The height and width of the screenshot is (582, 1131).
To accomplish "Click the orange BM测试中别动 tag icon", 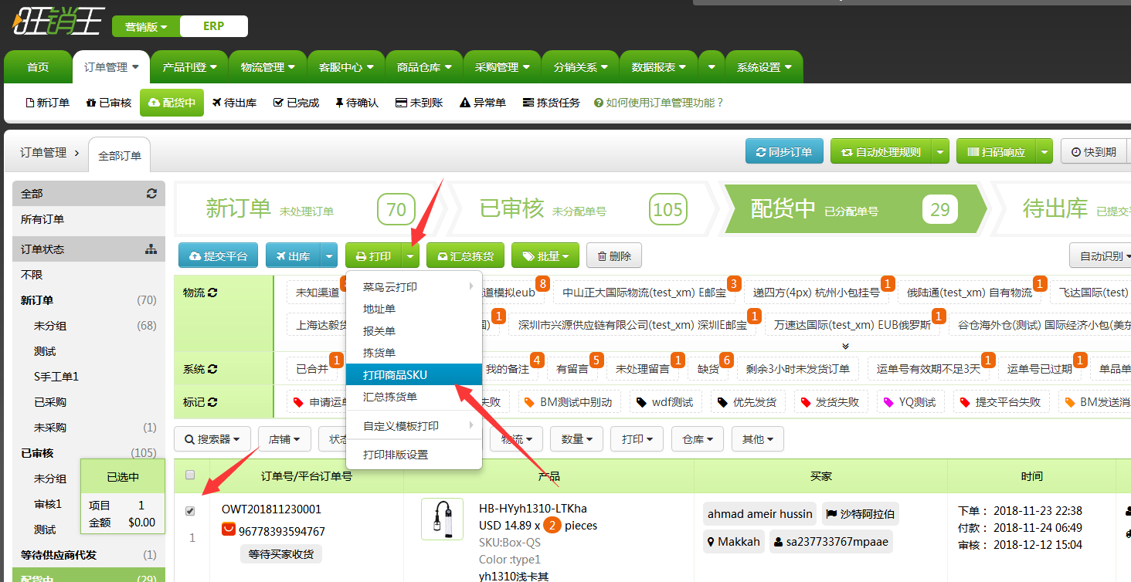I will click(x=529, y=402).
